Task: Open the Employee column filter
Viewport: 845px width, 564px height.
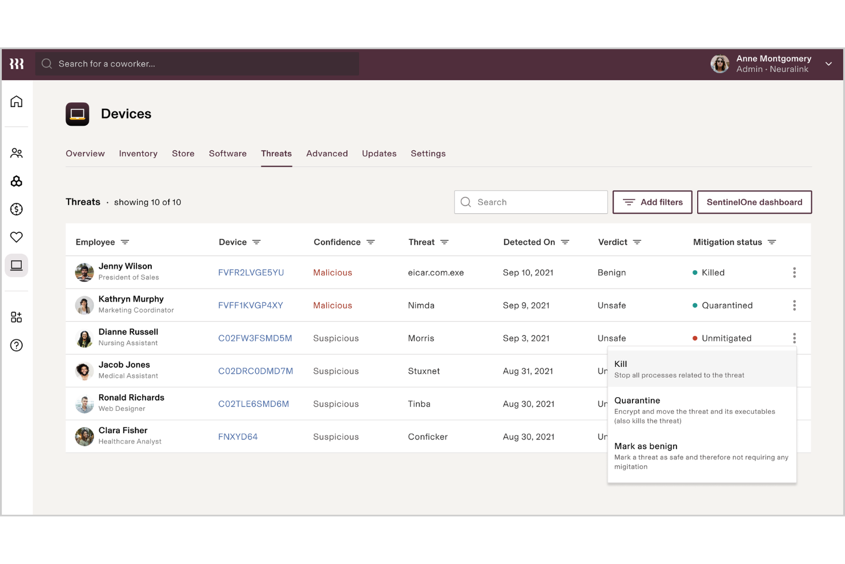Action: (x=126, y=242)
